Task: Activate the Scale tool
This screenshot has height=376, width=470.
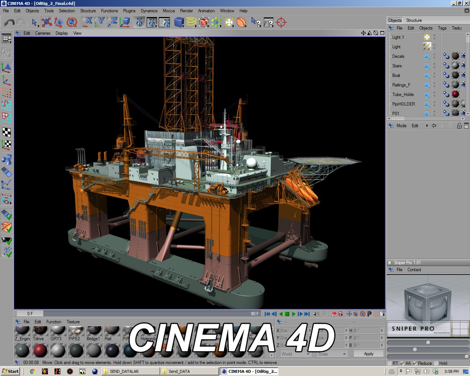Action: pos(59,23)
